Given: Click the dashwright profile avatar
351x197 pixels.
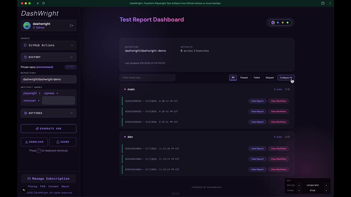Looking at the screenshot, I should click(27, 25).
